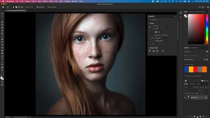Switch to the Swatches tab
The image size is (210, 118).
tap(191, 12)
